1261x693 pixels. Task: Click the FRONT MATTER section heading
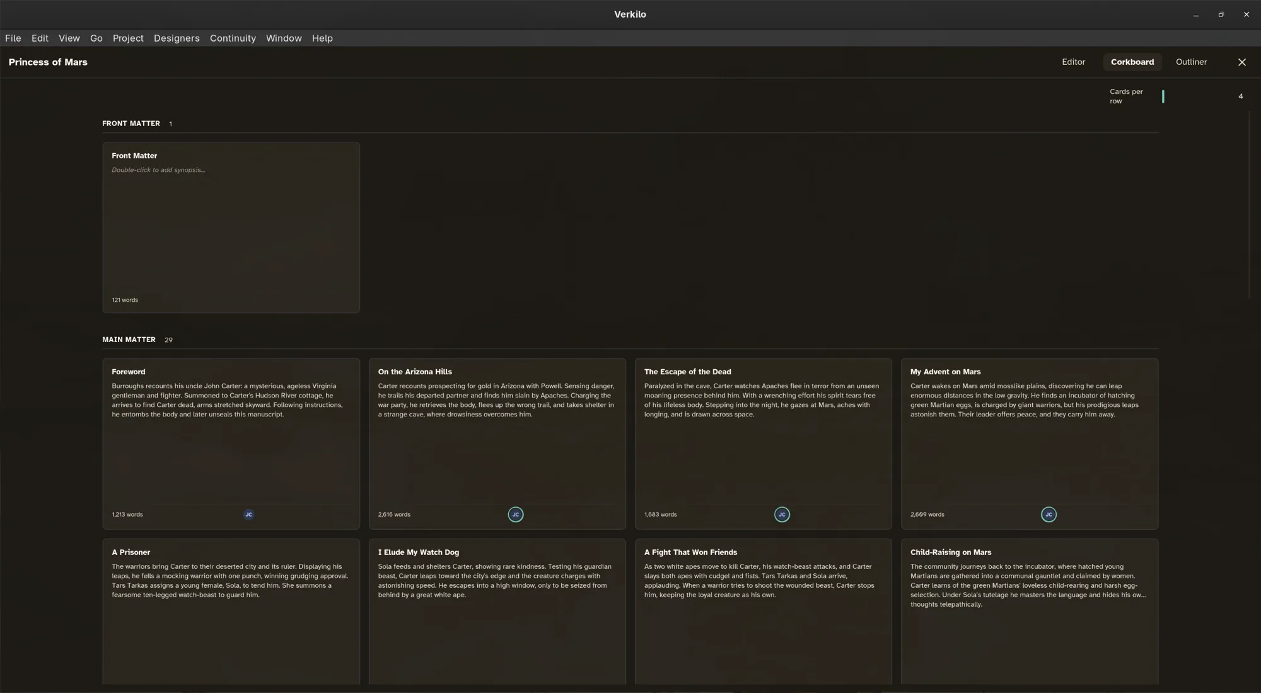click(131, 123)
